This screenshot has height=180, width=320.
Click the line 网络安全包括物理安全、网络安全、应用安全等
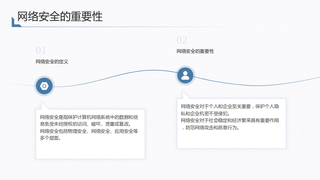(x=89, y=131)
